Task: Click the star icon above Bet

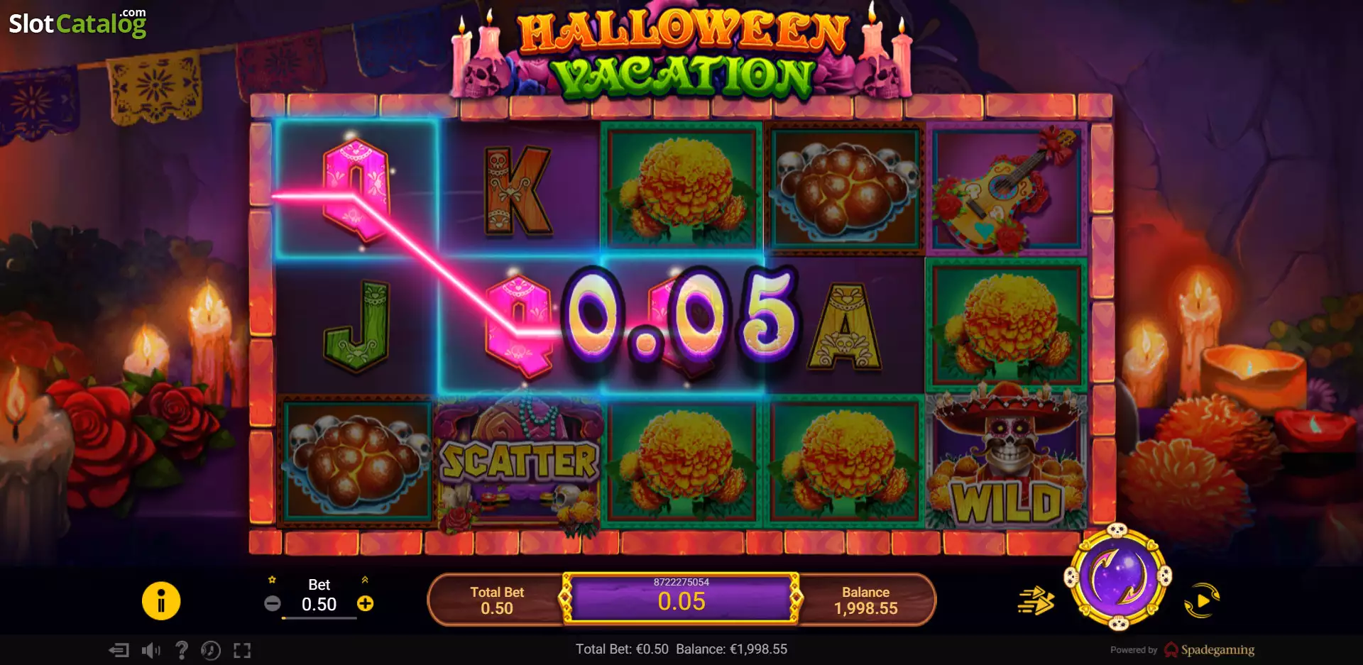Action: [272, 580]
